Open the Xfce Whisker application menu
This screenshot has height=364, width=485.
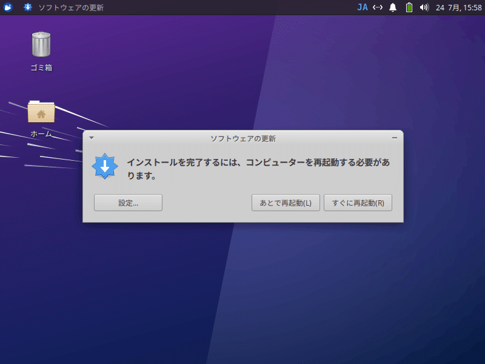point(8,7)
